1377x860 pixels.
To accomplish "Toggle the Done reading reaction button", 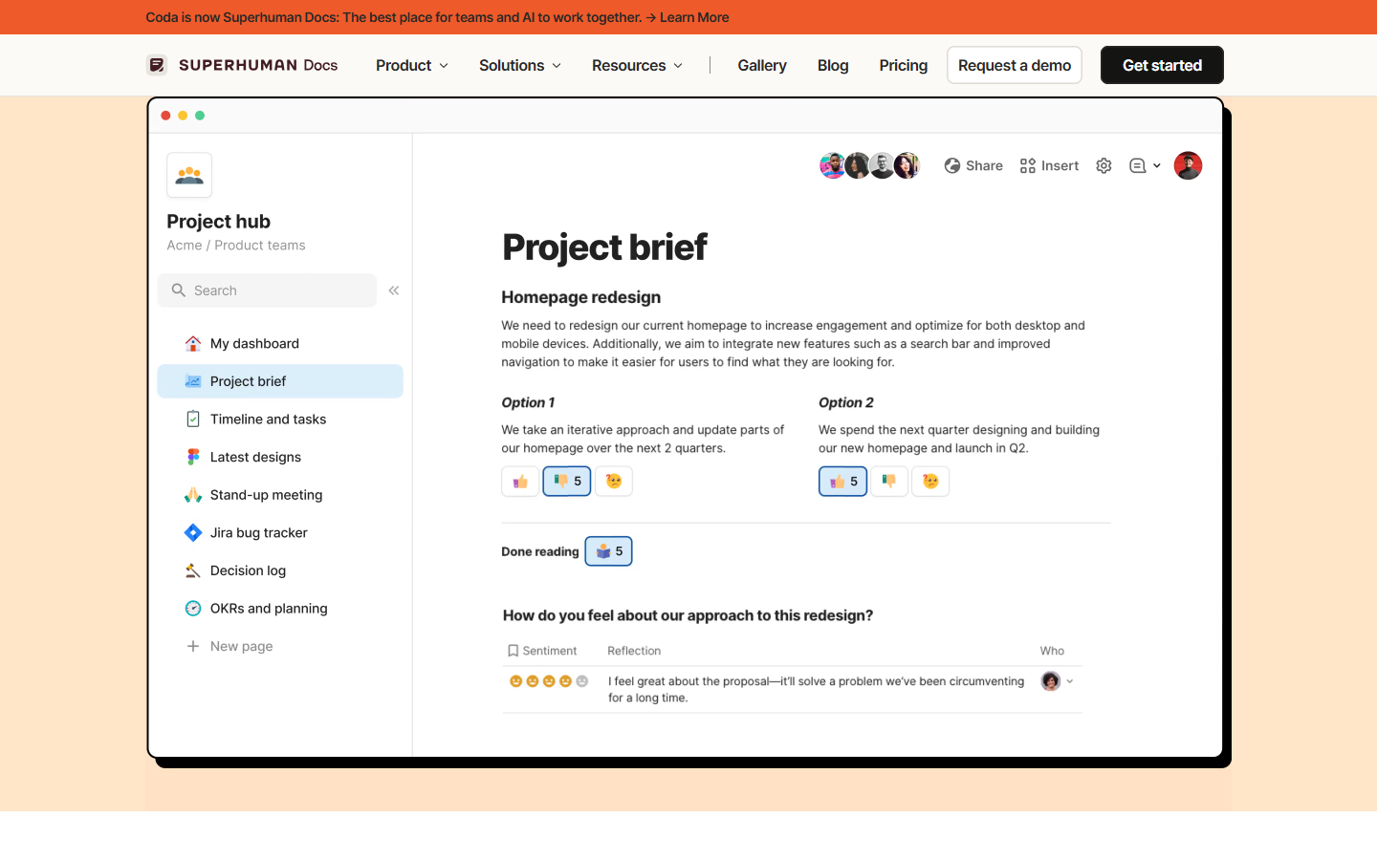I will pos(609,551).
